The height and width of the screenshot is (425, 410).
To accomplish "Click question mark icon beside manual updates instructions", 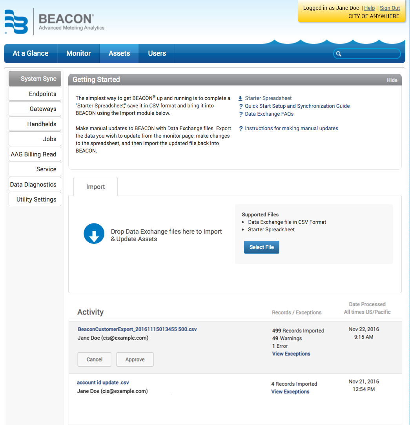I will (241, 129).
